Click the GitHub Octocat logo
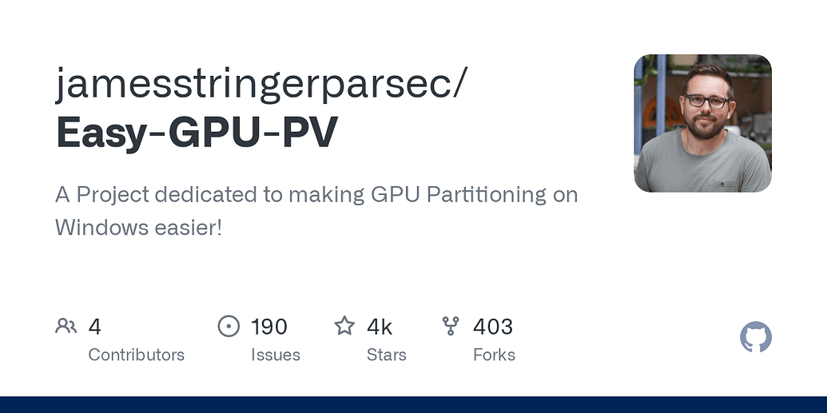Image resolution: width=827 pixels, height=413 pixels. pos(756,337)
